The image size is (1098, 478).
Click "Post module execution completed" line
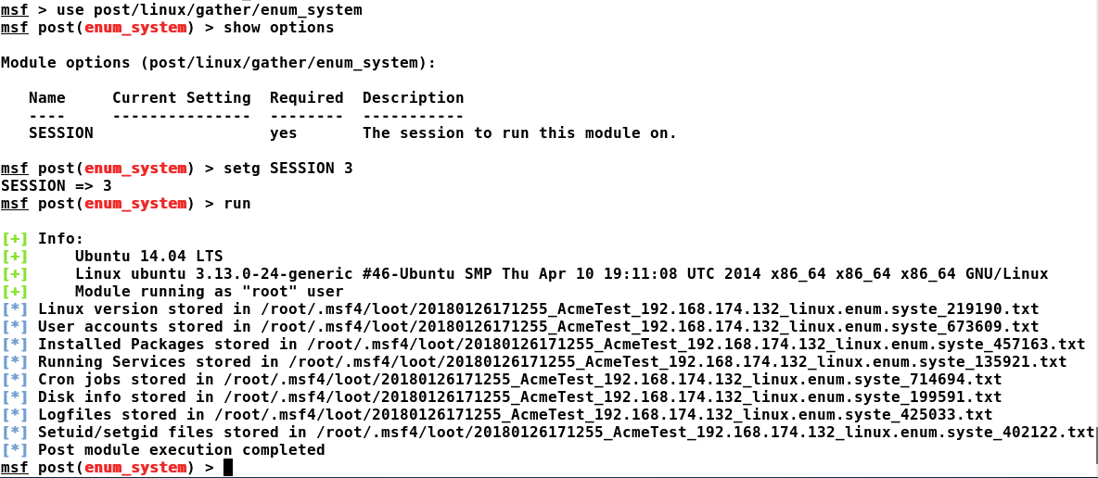[x=182, y=449]
